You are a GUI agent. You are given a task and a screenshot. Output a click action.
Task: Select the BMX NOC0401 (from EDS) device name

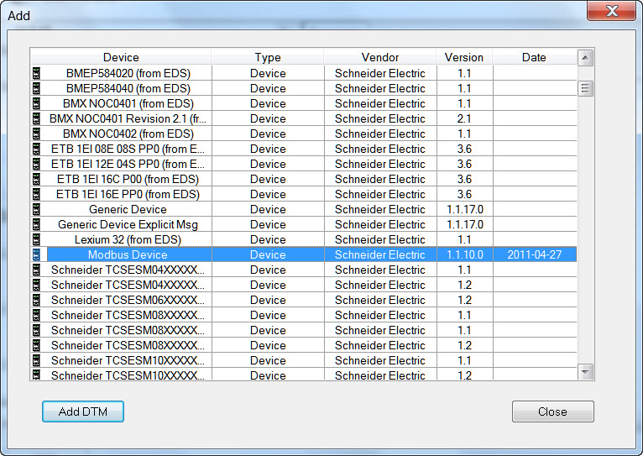(x=128, y=104)
